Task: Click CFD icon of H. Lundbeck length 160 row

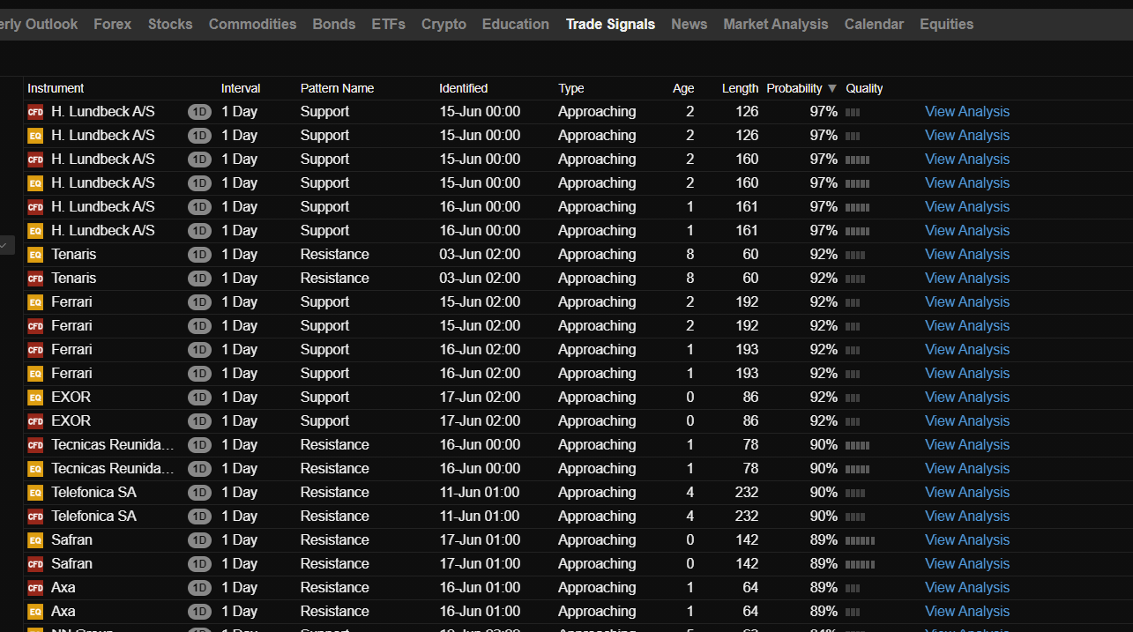Action: pos(35,160)
